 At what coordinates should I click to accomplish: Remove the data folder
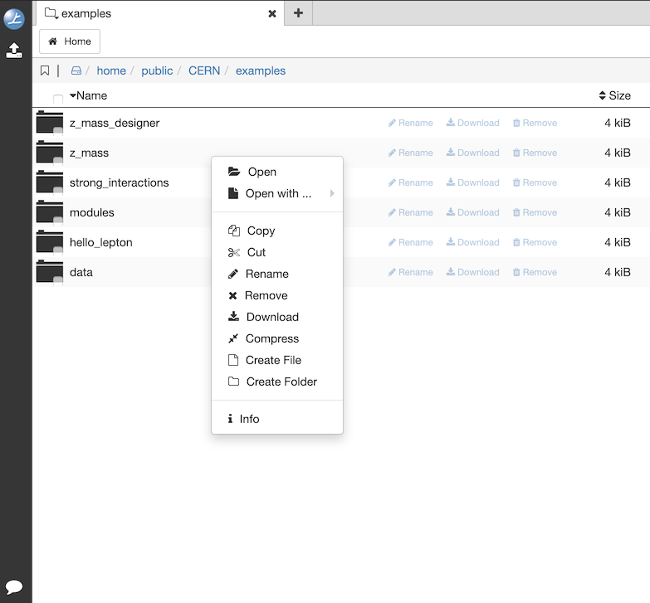tap(535, 272)
